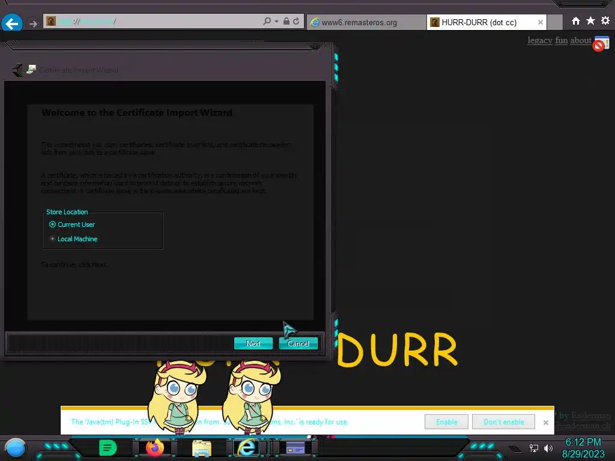Click Next in the certificate wizard
This screenshot has width=615, height=461.
click(253, 344)
